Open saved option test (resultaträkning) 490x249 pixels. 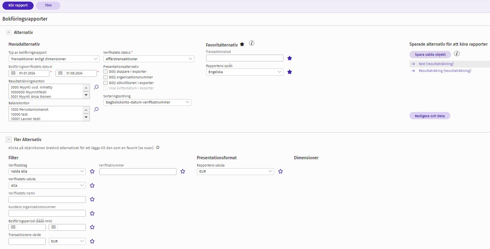436,64
